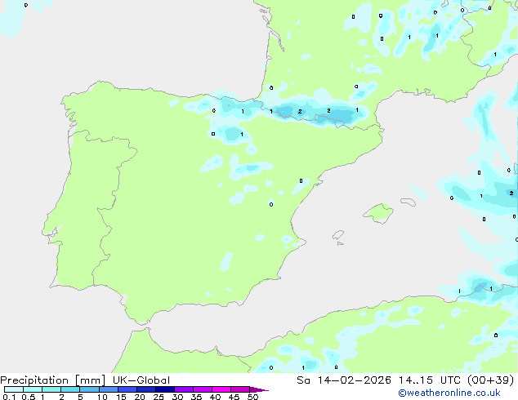The height and width of the screenshot is (400, 518).
Task: Choose the 10–15 mm legend swatch
Action: coord(108,389)
